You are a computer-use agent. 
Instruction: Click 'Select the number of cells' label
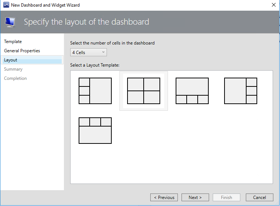click(112, 43)
